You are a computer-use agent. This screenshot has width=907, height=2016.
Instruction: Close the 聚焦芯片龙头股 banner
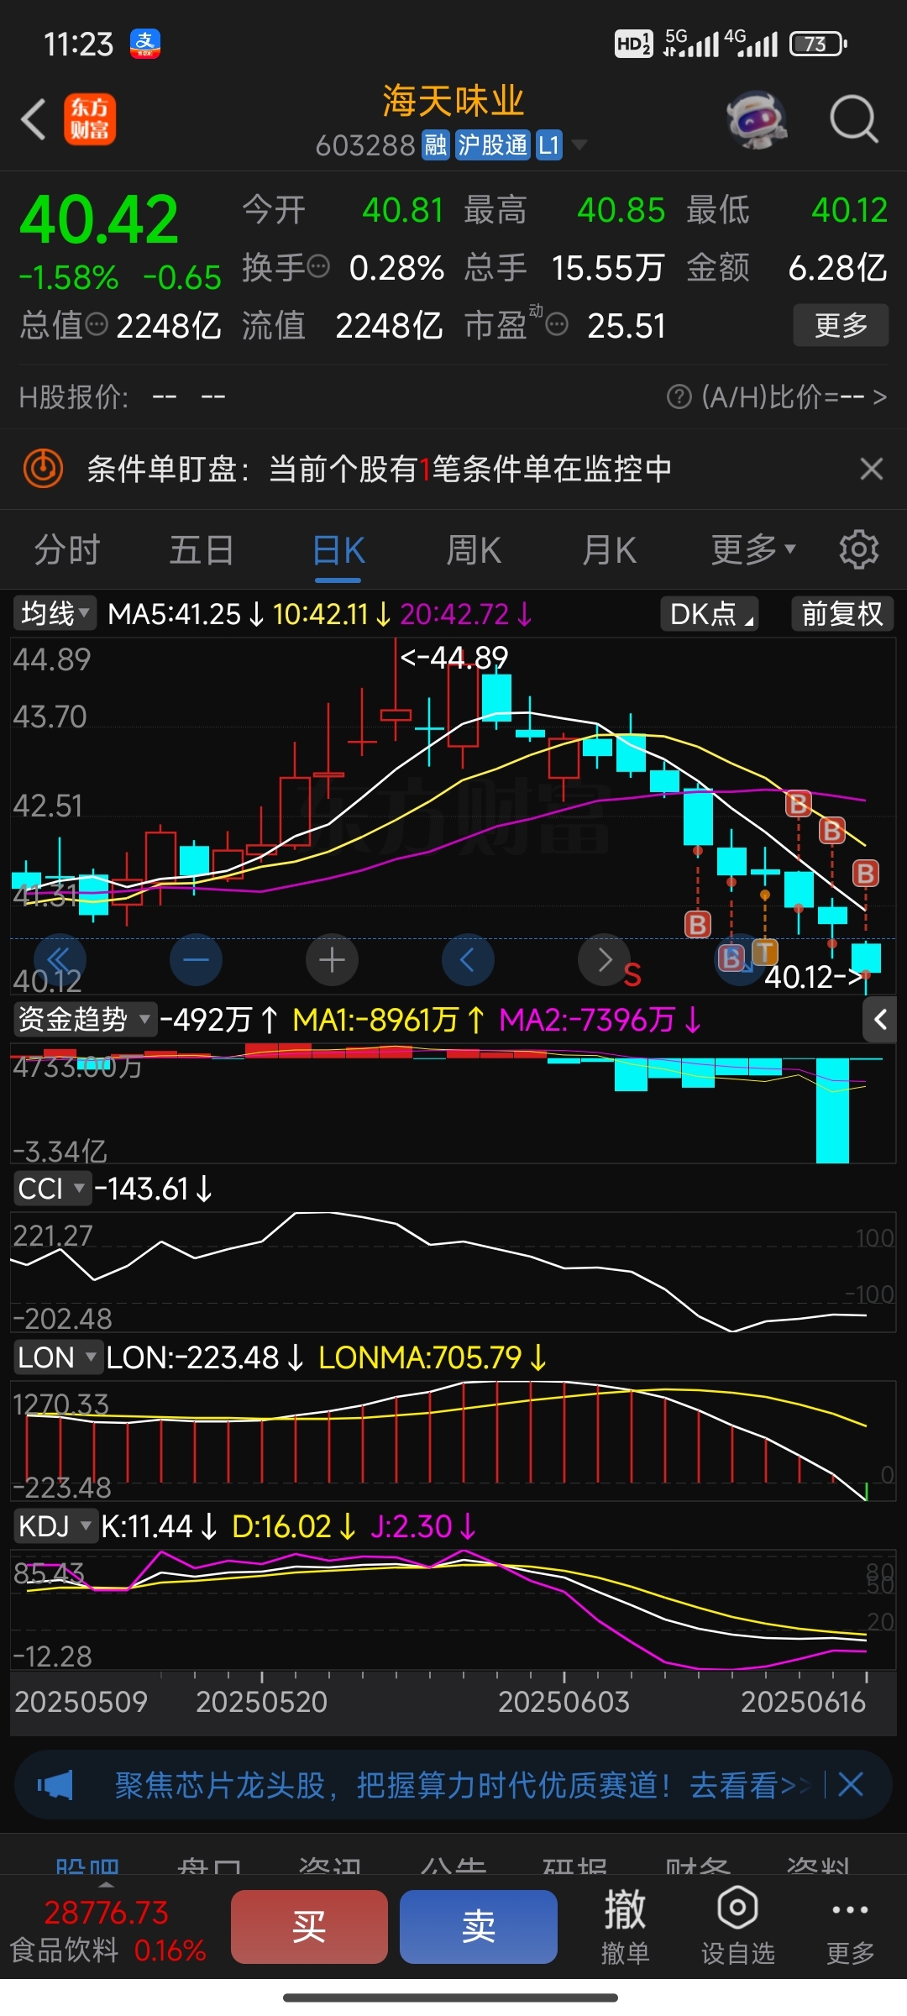(x=851, y=1784)
